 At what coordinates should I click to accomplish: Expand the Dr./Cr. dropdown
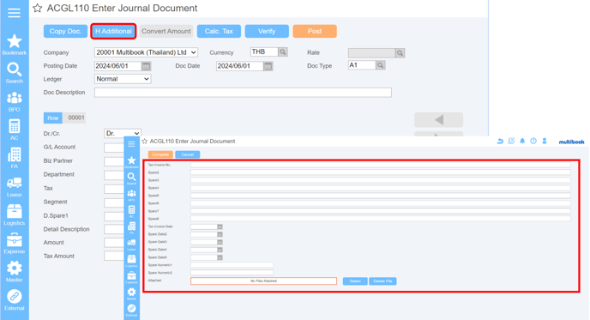coord(123,133)
